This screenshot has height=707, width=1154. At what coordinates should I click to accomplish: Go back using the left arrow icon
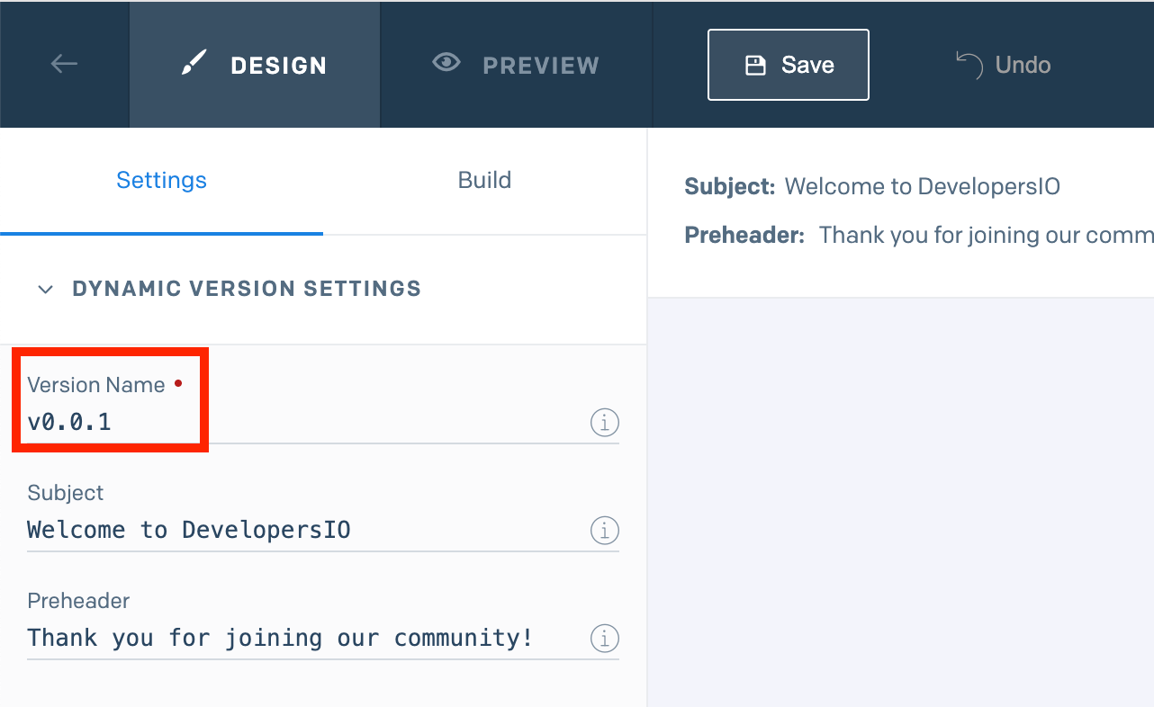point(64,64)
